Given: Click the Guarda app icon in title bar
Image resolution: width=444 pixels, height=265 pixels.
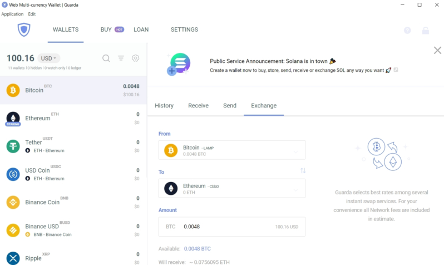Looking at the screenshot, I should click(x=4, y=5).
